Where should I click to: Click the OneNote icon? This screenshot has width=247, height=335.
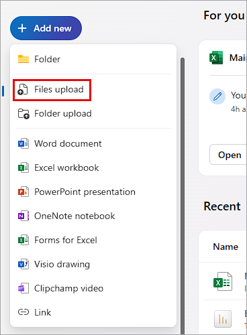[x=23, y=216]
